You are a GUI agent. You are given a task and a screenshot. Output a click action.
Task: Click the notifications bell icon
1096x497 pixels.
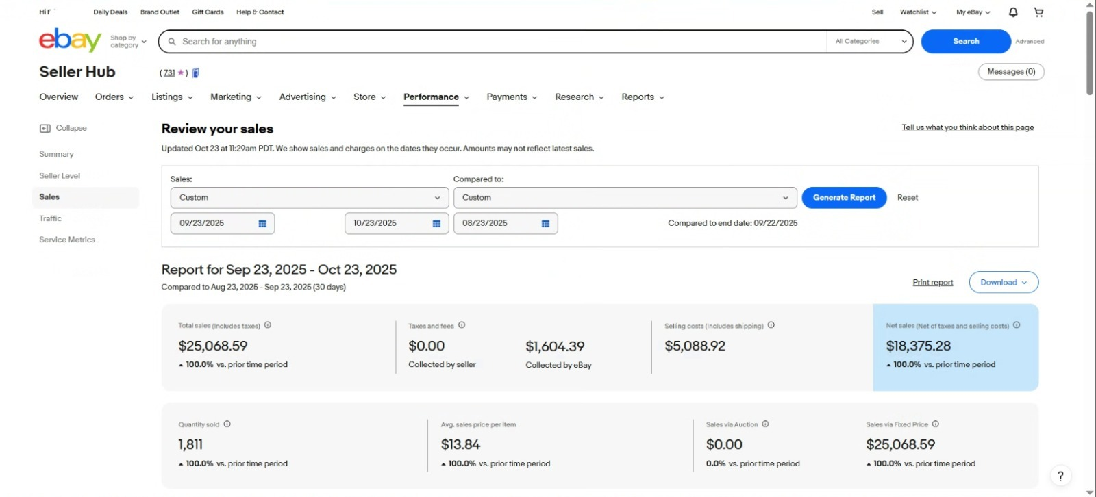coord(1013,12)
